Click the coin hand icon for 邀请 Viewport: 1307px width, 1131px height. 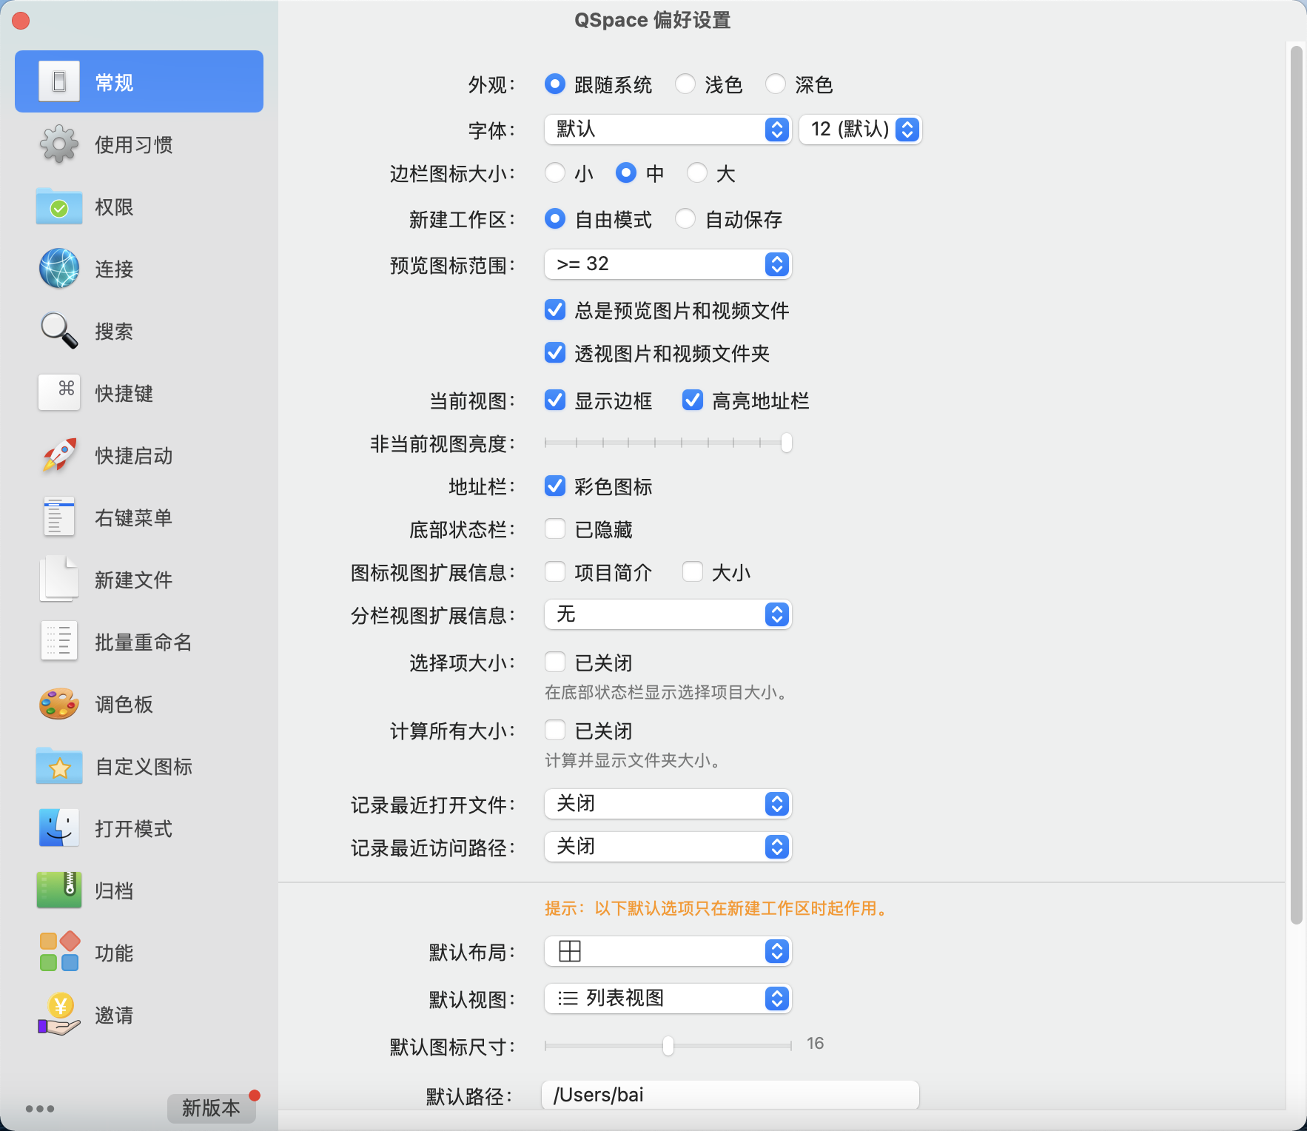pos(59,1014)
